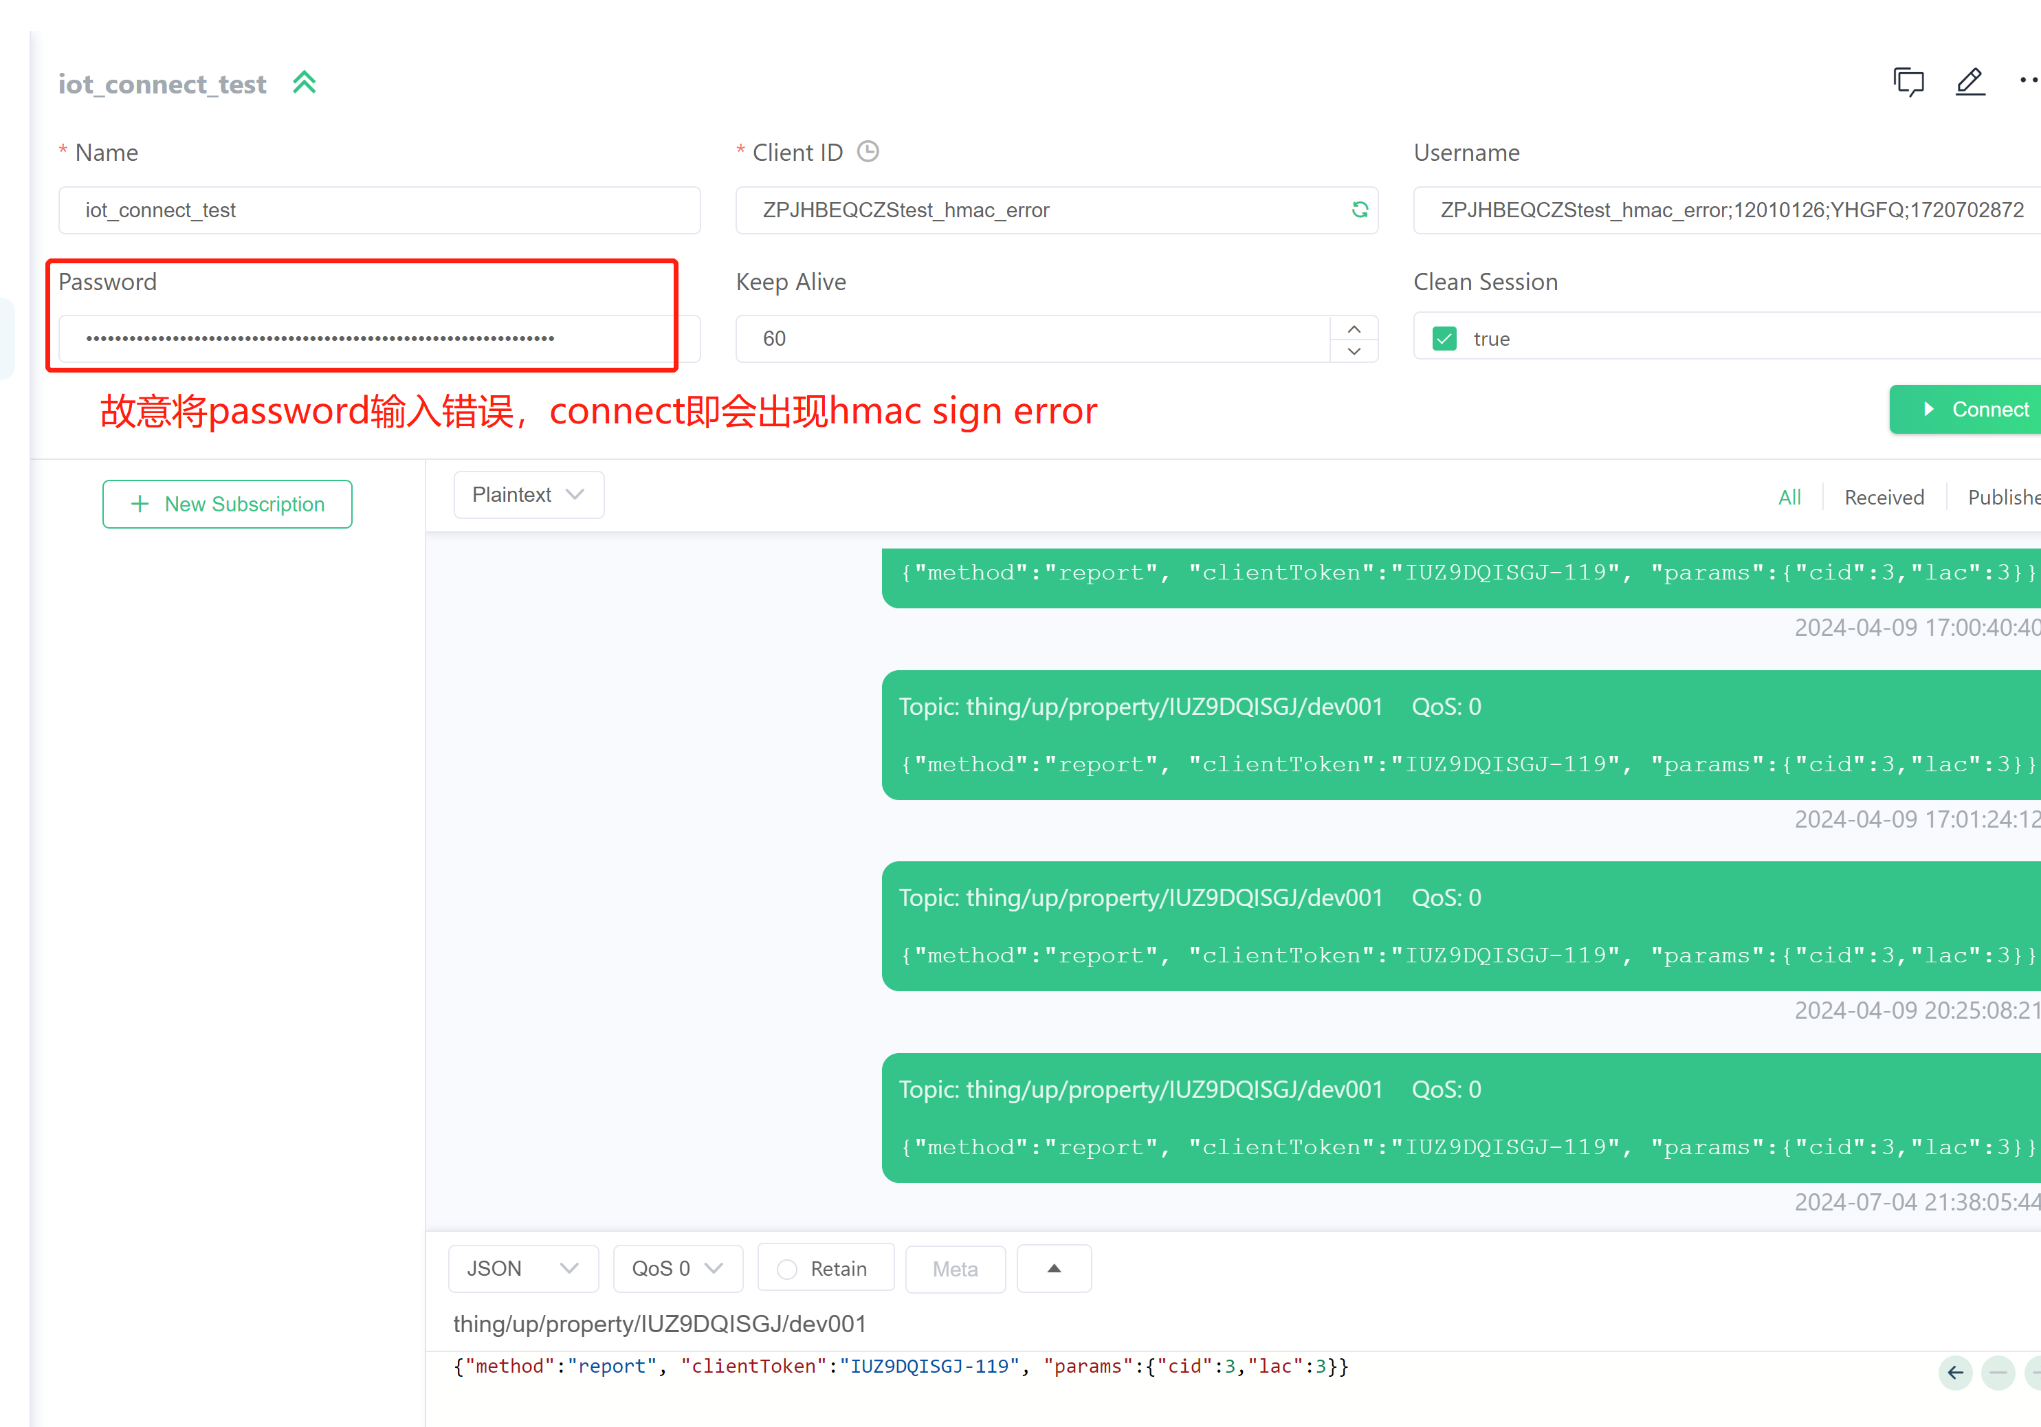Uncheck the Clean Session checkbox
The height and width of the screenshot is (1427, 2041).
(1444, 339)
